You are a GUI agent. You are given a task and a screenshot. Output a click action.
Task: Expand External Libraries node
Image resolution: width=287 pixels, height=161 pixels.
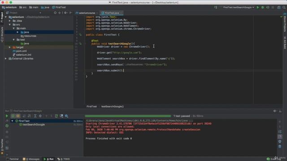pos(6,59)
